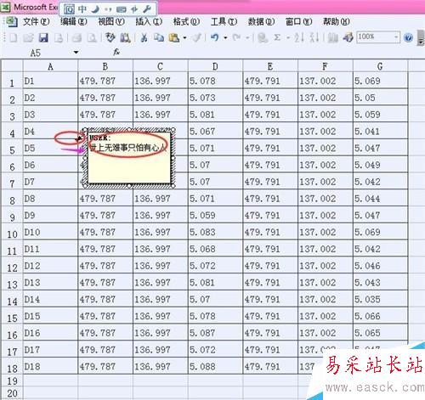Viewport: 425px width, 400px height.
Task: Click the Undo arrow icon
Action: (215, 37)
